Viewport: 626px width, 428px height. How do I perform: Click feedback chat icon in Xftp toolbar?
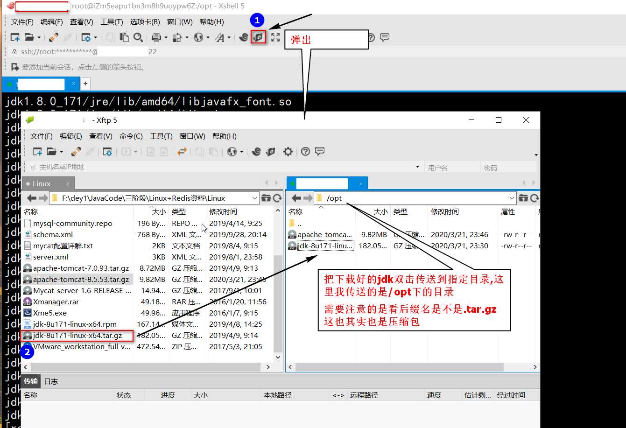[x=320, y=152]
